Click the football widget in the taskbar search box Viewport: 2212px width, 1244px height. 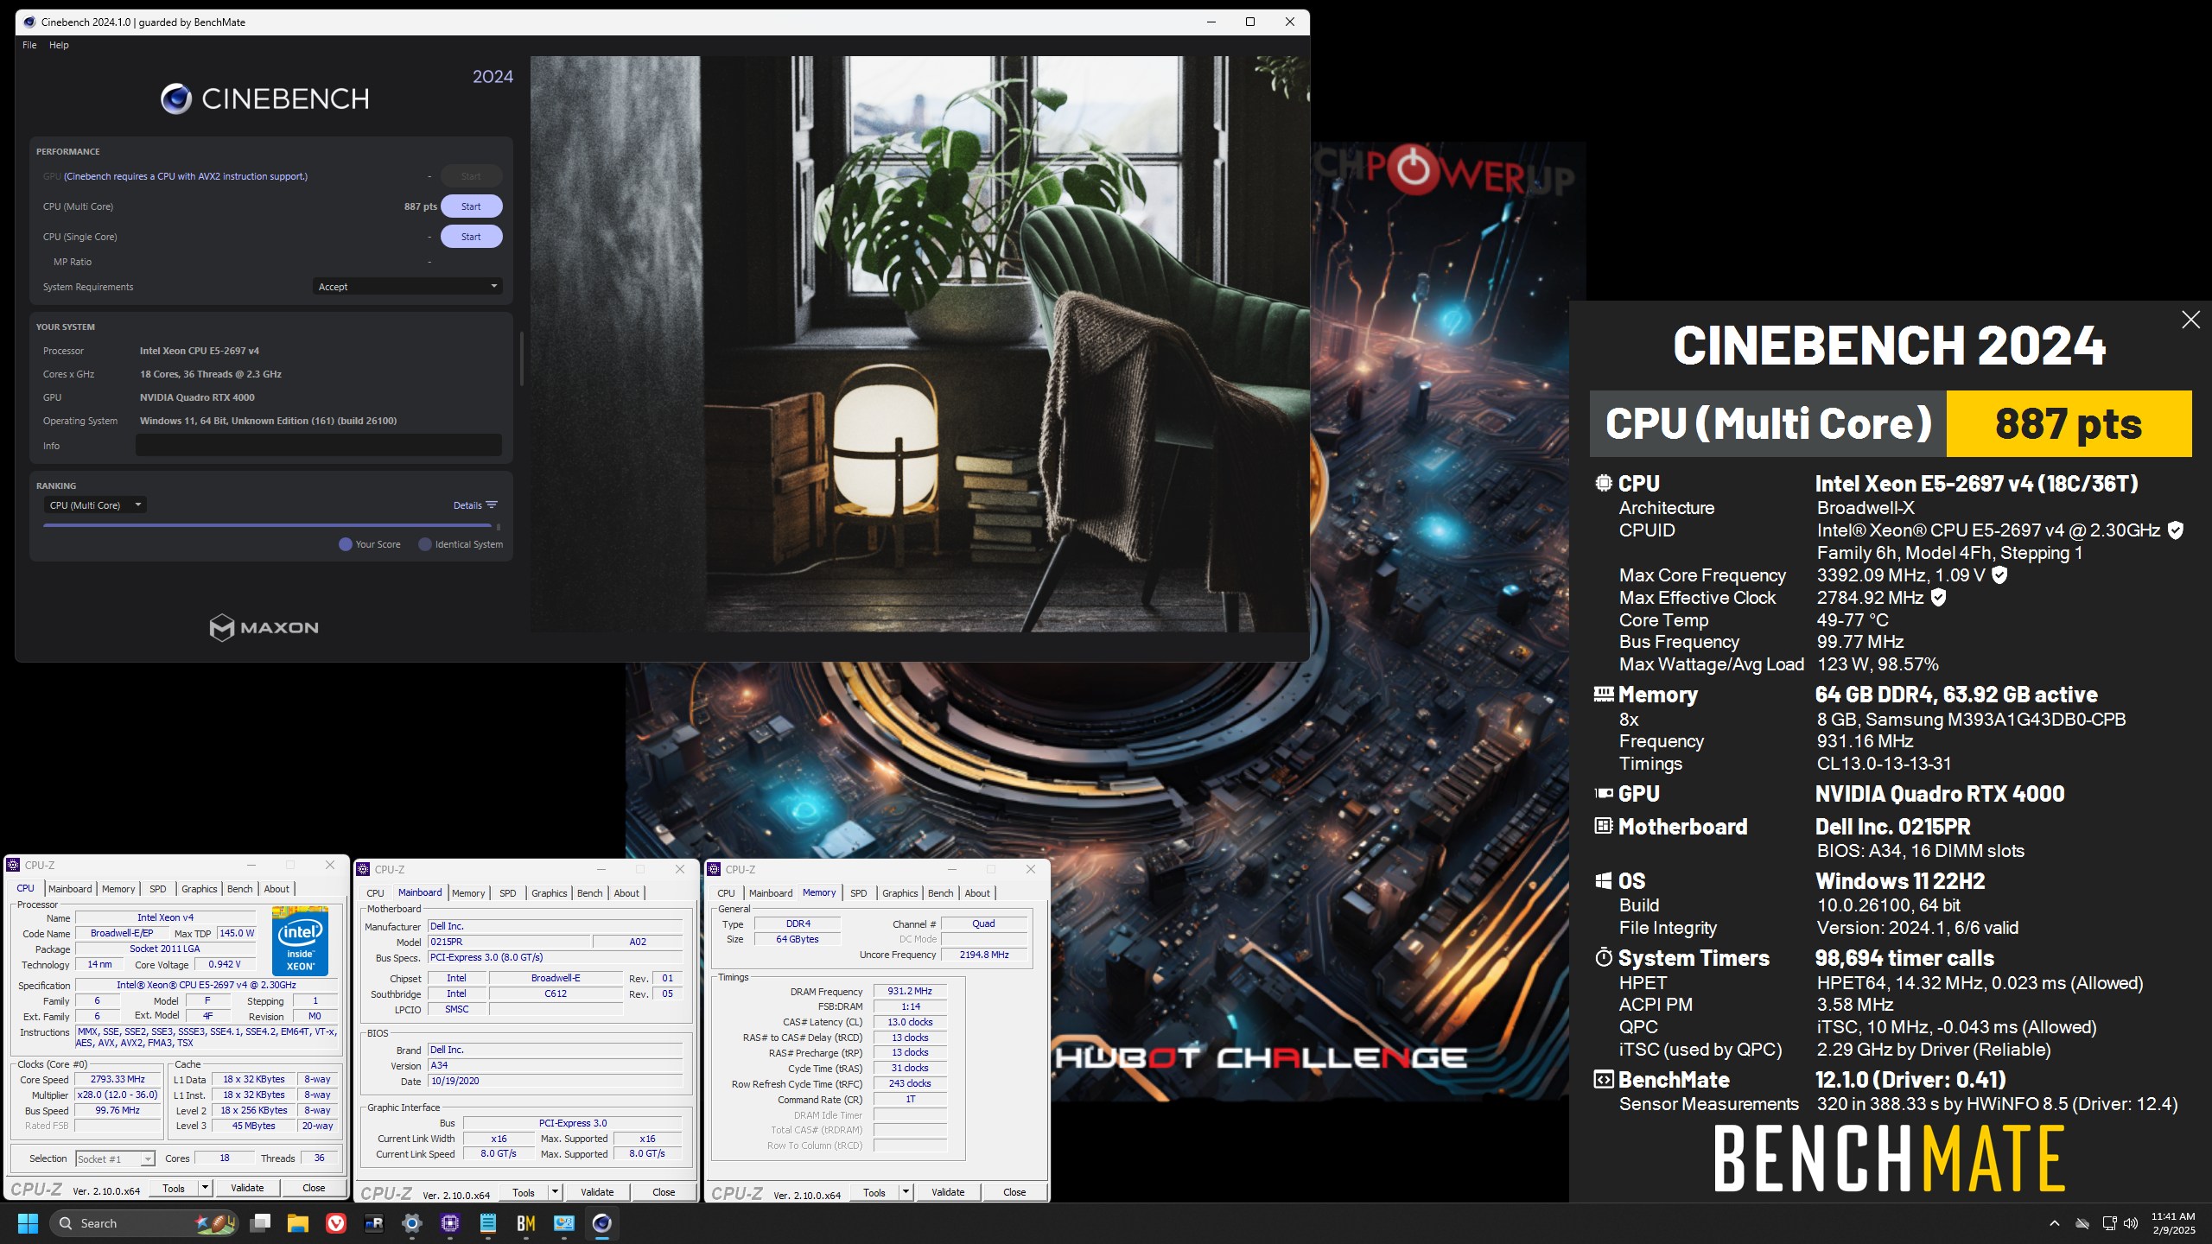click(214, 1223)
